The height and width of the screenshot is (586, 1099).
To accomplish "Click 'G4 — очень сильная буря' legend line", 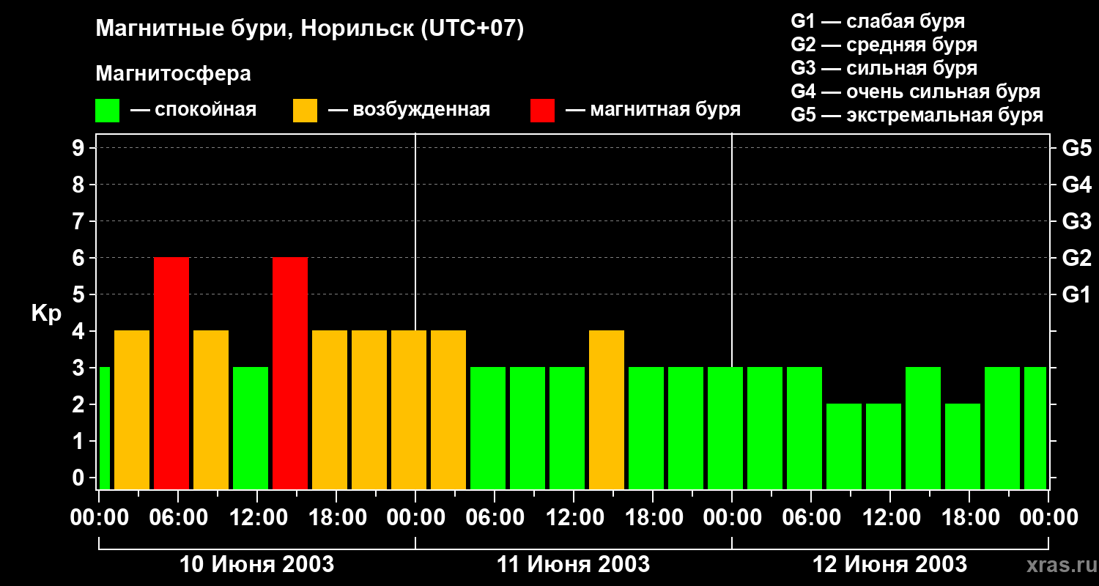I will click(x=915, y=92).
